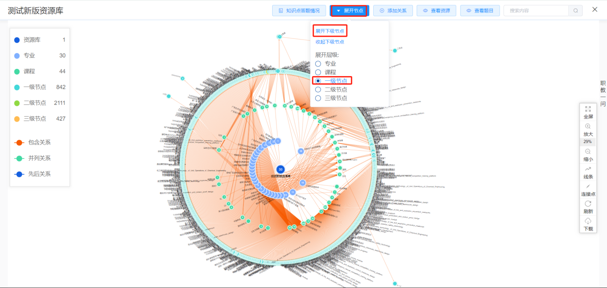The image size is (607, 288).
Task: Click the 查看题目 button
Action: (x=480, y=11)
